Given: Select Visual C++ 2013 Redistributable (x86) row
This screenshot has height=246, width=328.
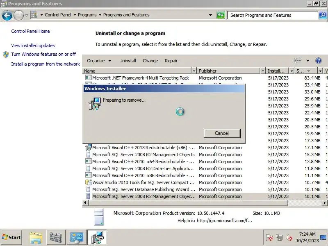Looking at the screenshot, I should (x=205, y=148).
